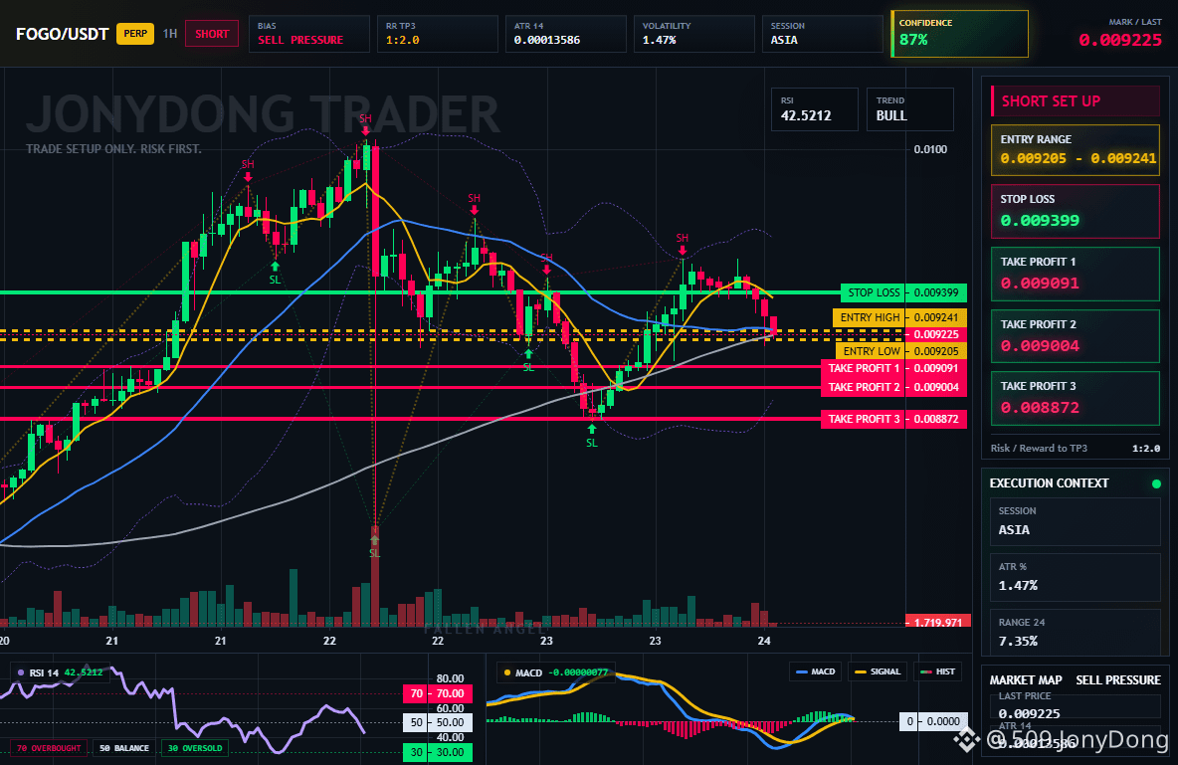Click the TREND BULL box on chart

909,109
